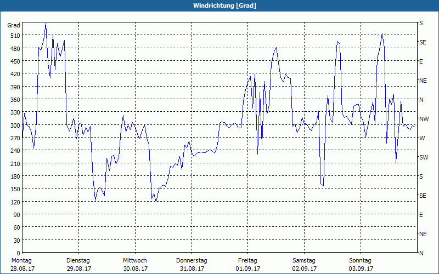Screen dimensions: 439x274
Task: Click the 90 degree axis label
Action: (17, 215)
